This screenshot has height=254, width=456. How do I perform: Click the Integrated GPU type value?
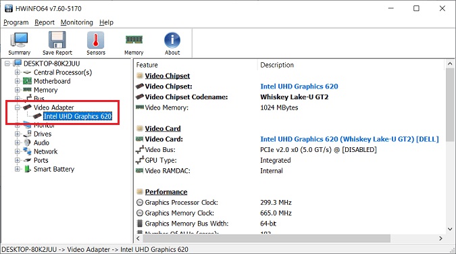276,160
